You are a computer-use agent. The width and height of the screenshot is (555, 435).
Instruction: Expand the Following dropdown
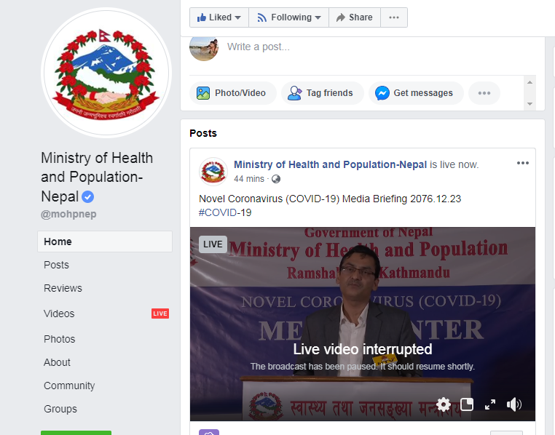(288, 17)
